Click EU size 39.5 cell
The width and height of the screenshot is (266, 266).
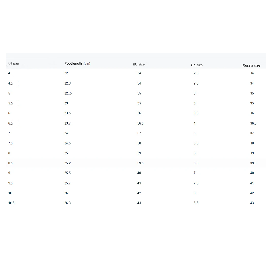click(x=141, y=163)
